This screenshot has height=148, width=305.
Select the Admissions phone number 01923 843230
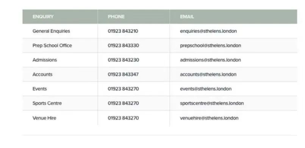pos(123,60)
